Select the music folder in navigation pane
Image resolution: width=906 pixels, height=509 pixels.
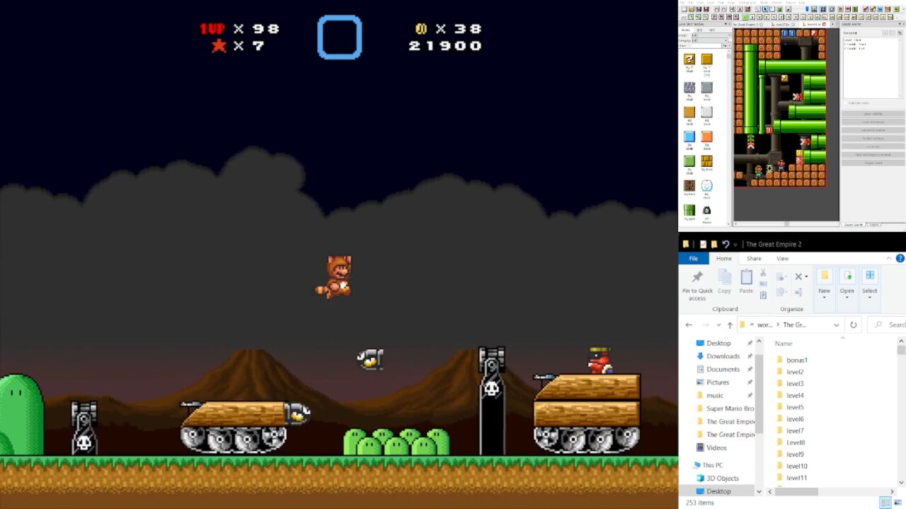(x=715, y=395)
